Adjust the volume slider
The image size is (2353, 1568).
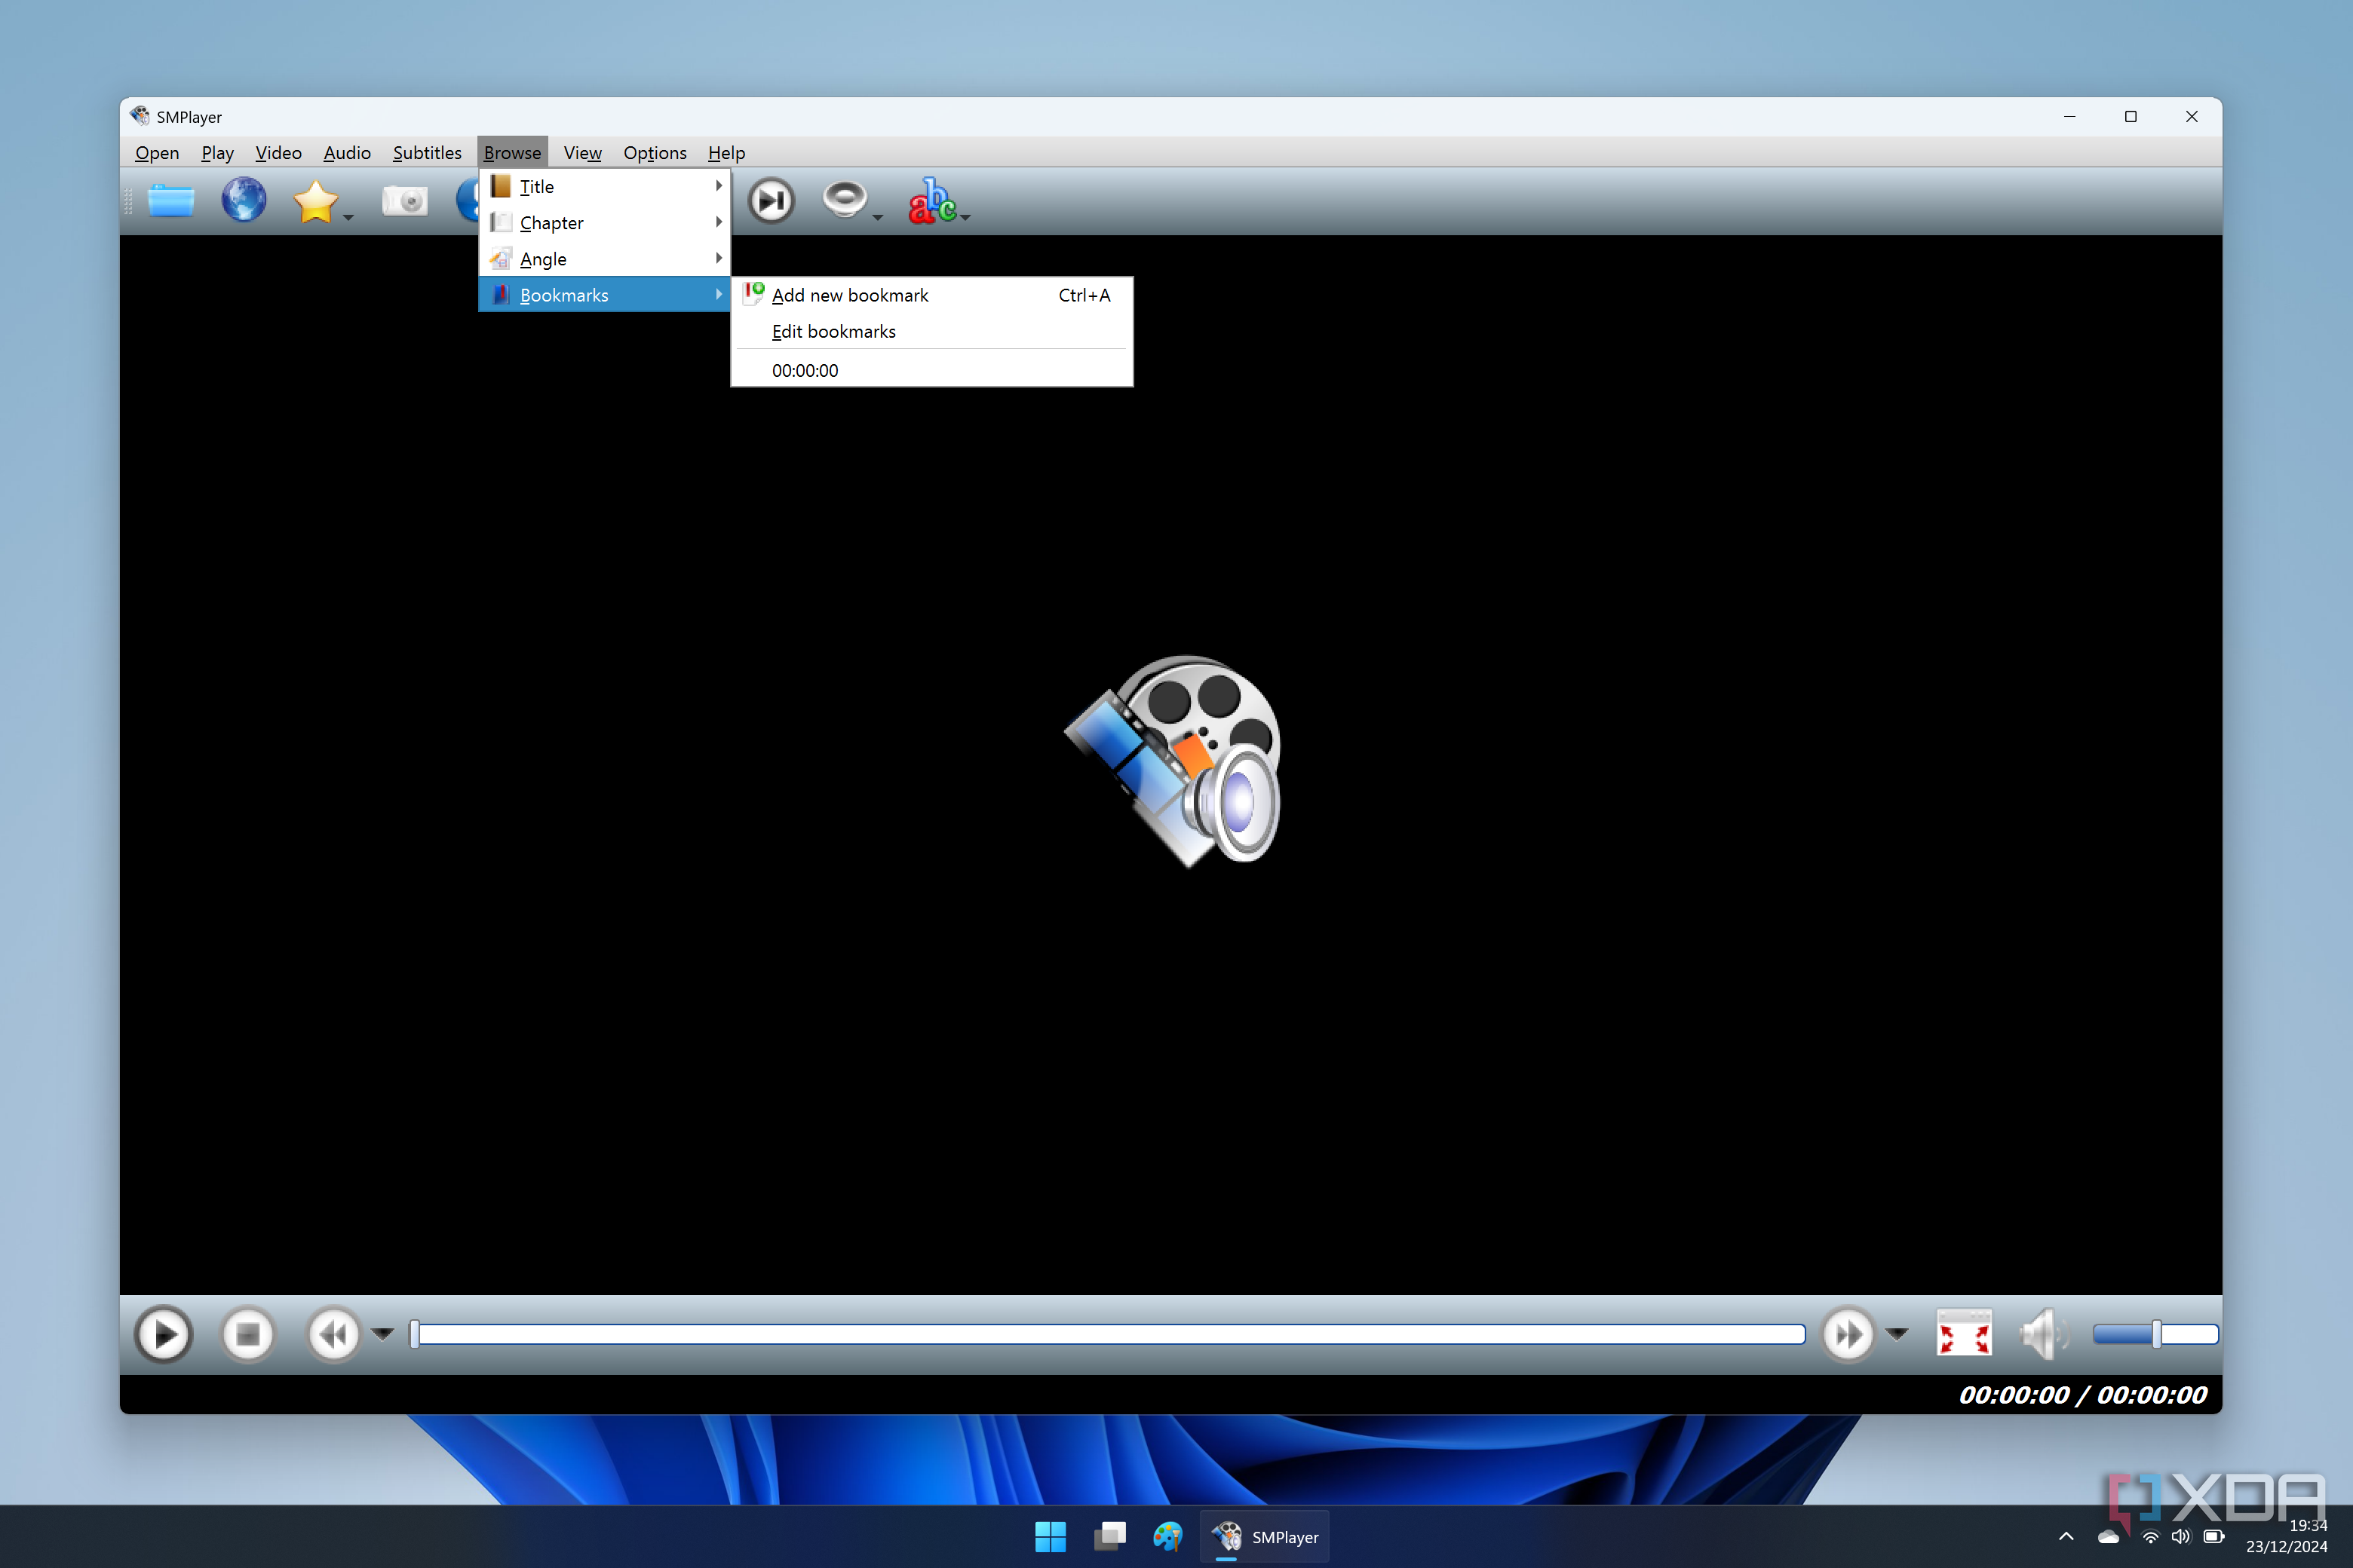tap(2156, 1334)
